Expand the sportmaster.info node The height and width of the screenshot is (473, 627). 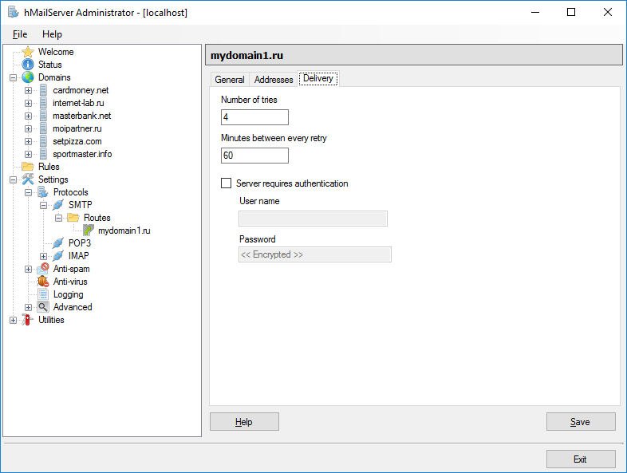[28, 154]
